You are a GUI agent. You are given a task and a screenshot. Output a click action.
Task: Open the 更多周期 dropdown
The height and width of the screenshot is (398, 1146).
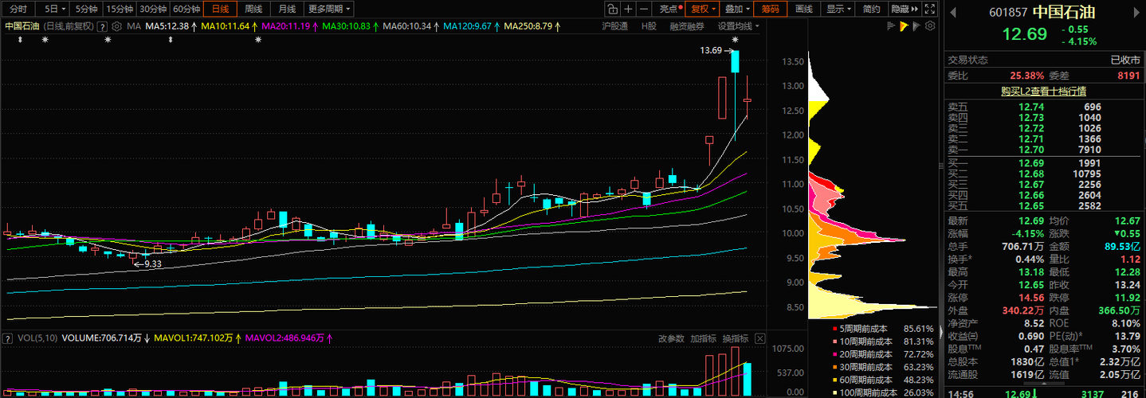pyautogui.click(x=329, y=9)
